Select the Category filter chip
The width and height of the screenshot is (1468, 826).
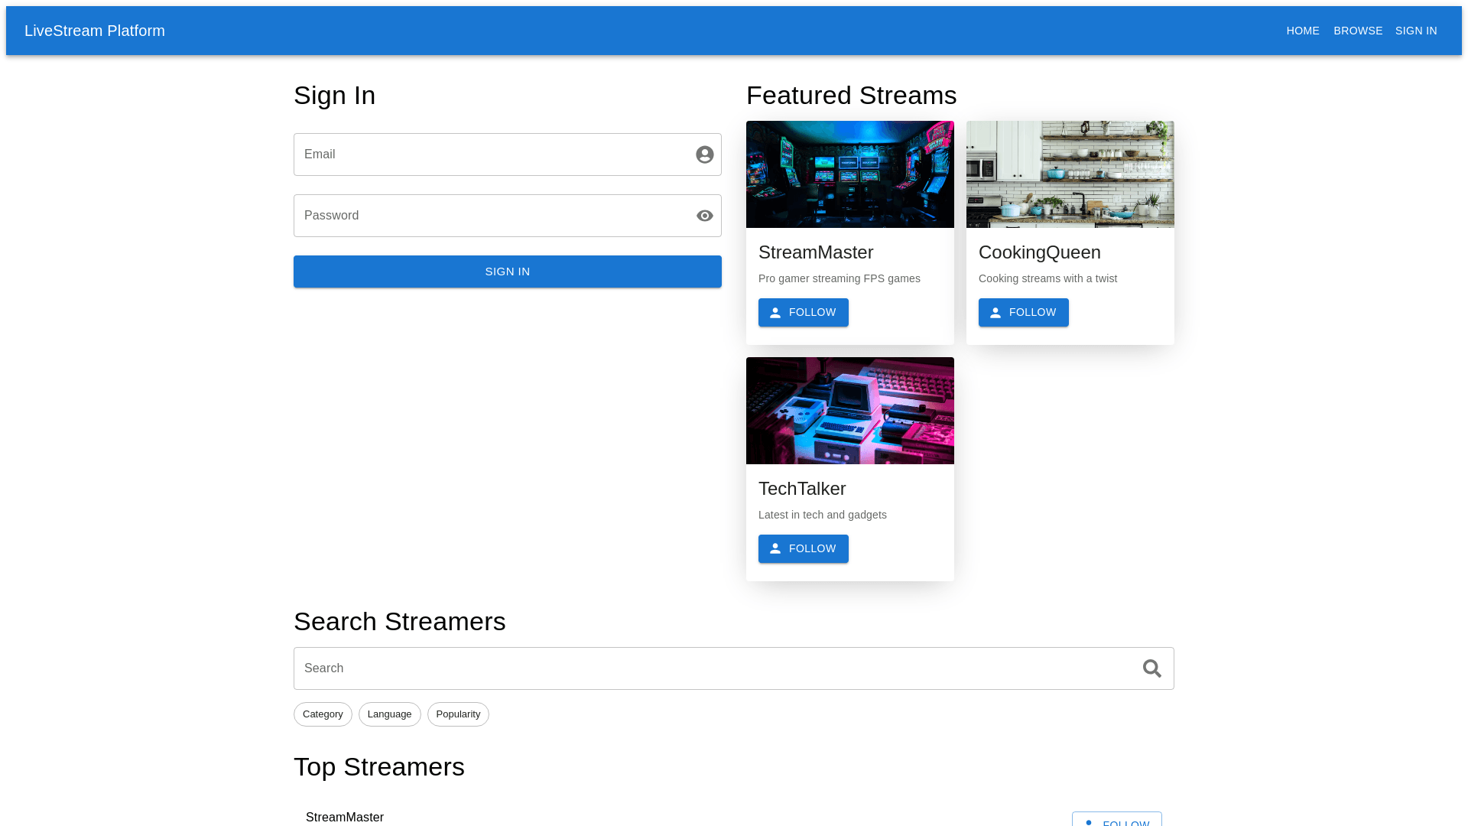(x=323, y=714)
